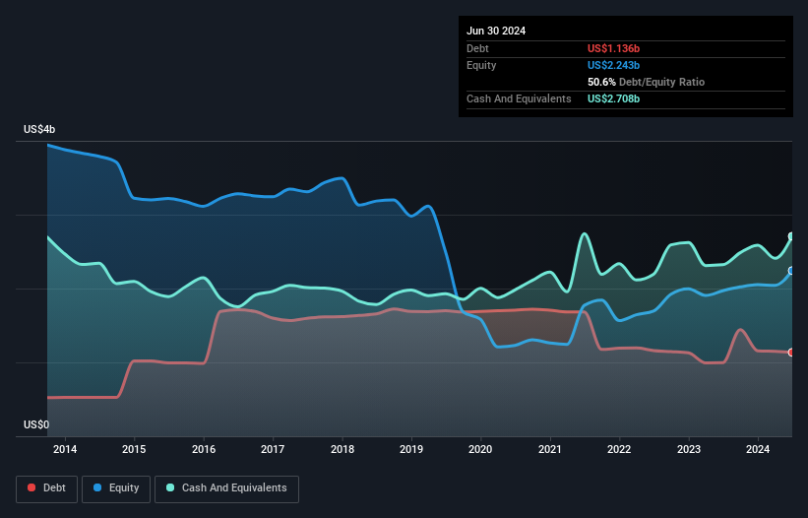The height and width of the screenshot is (518, 808).
Task: Click the 2020 x-axis label
Action: pyautogui.click(x=480, y=449)
